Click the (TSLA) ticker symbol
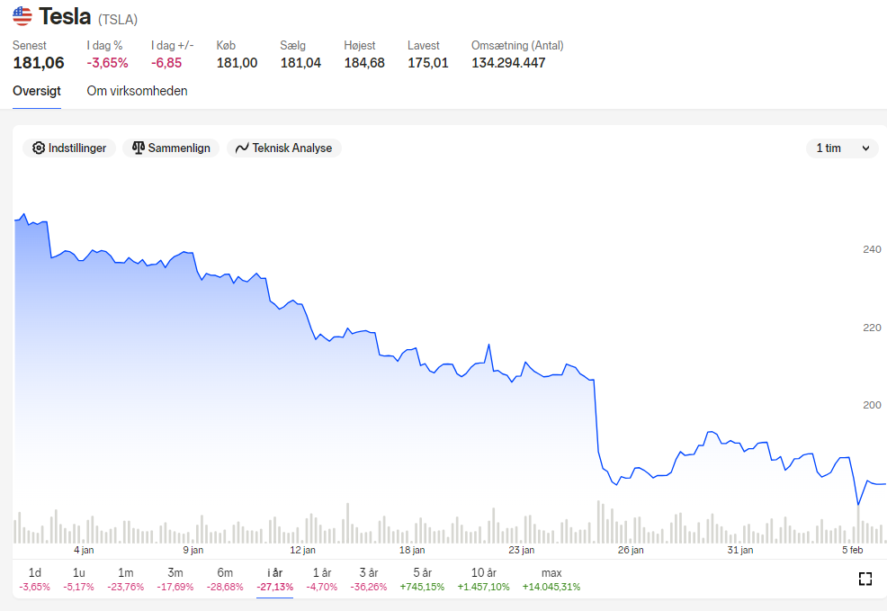Viewport: 887px width, 611px height. point(118,20)
